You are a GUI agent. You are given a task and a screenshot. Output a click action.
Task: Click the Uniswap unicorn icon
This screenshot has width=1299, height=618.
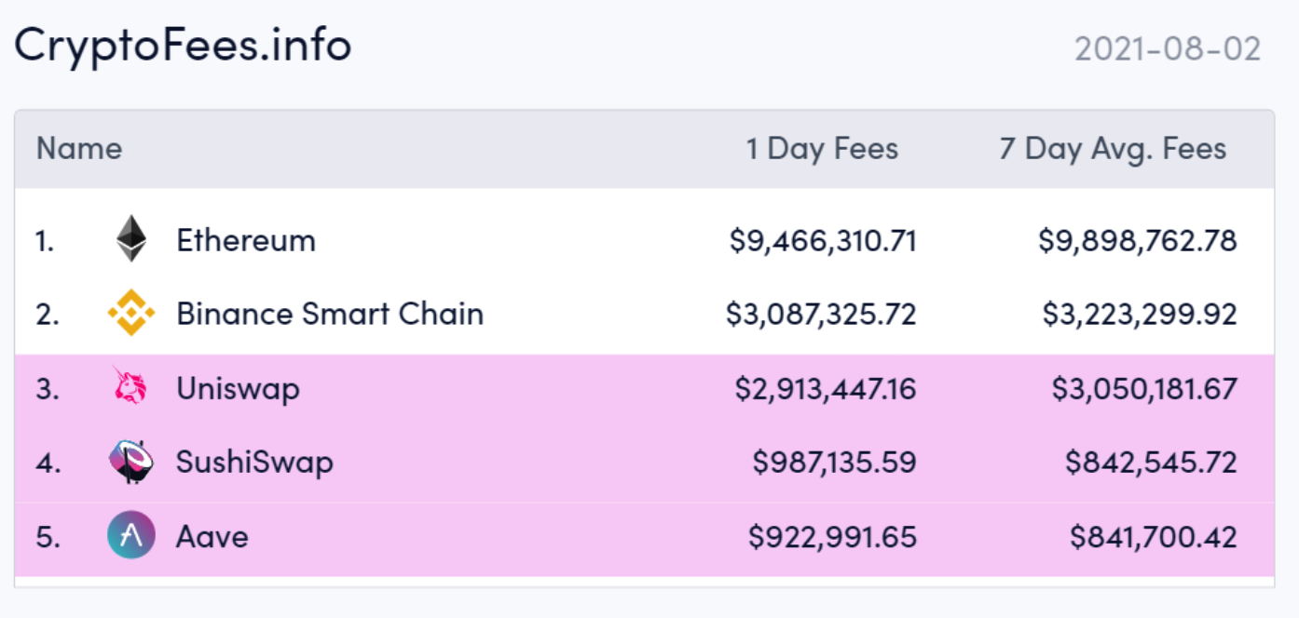[131, 388]
